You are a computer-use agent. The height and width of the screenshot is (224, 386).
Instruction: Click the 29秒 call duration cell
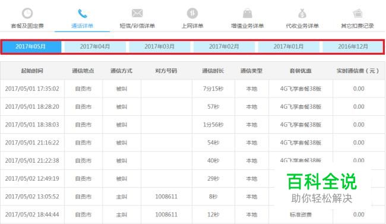coord(213,179)
